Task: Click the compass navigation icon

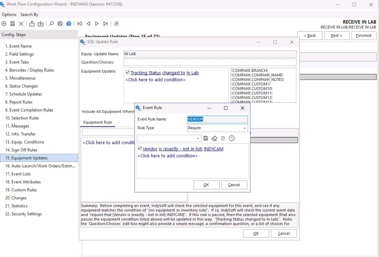Action: click(116, 24)
